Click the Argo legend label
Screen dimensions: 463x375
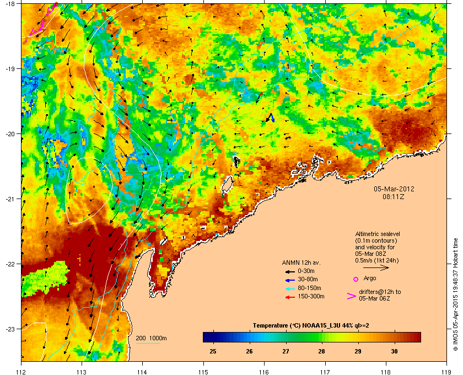(370, 278)
